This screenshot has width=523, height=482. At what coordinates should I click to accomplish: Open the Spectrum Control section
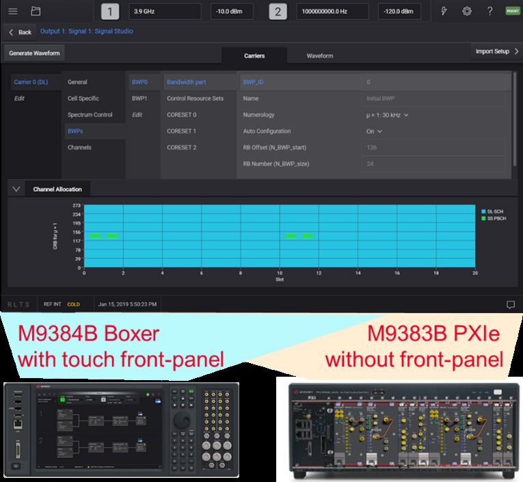click(94, 115)
